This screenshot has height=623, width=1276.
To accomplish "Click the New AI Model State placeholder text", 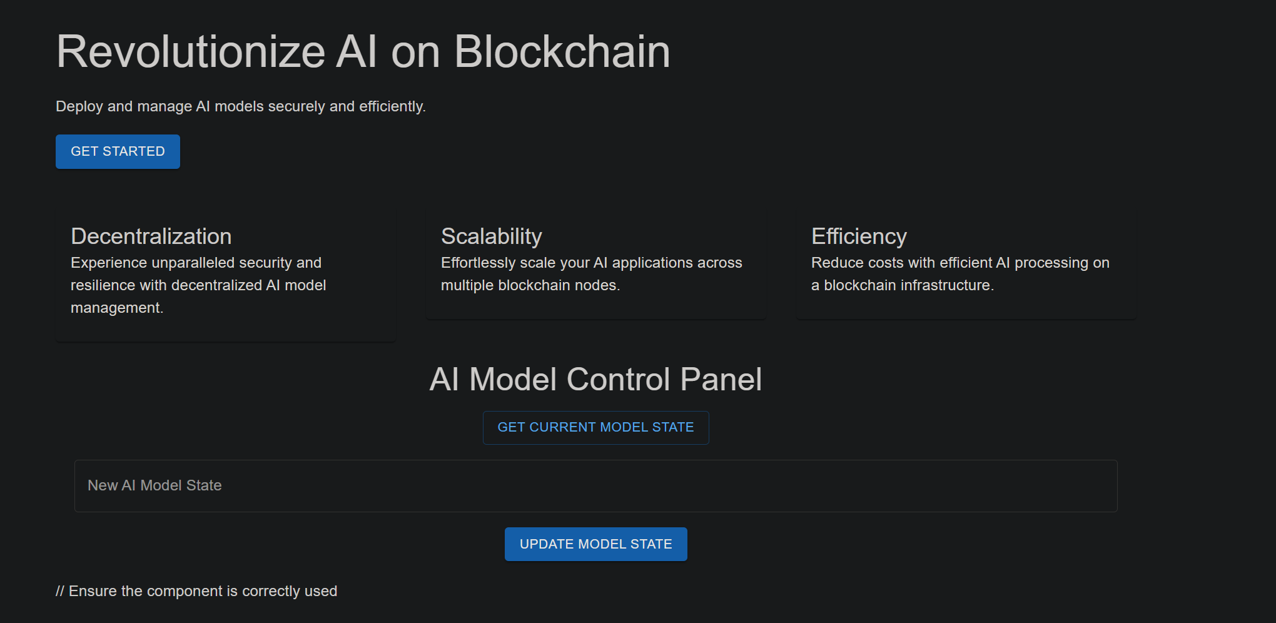I will click(x=154, y=485).
